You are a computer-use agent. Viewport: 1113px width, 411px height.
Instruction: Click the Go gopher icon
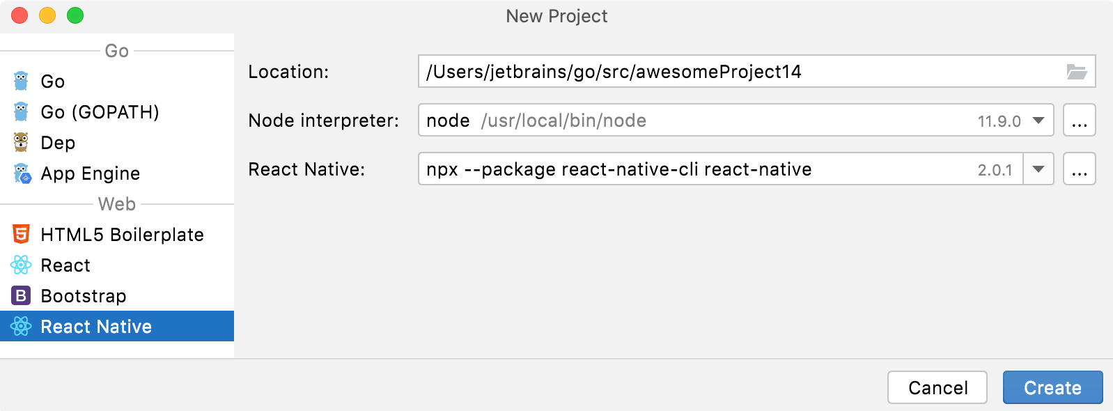(x=21, y=82)
